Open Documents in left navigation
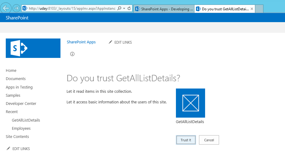Viewport: 285px width, 164px height. point(15,79)
